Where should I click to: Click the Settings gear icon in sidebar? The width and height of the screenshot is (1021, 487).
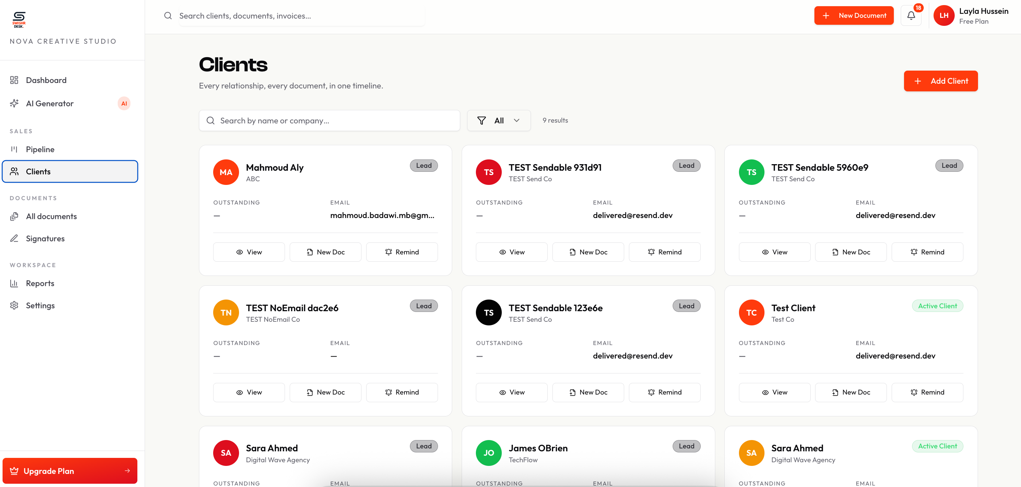(14, 305)
